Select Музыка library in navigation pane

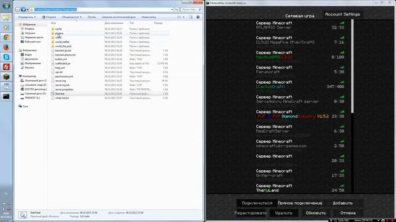tap(29, 67)
